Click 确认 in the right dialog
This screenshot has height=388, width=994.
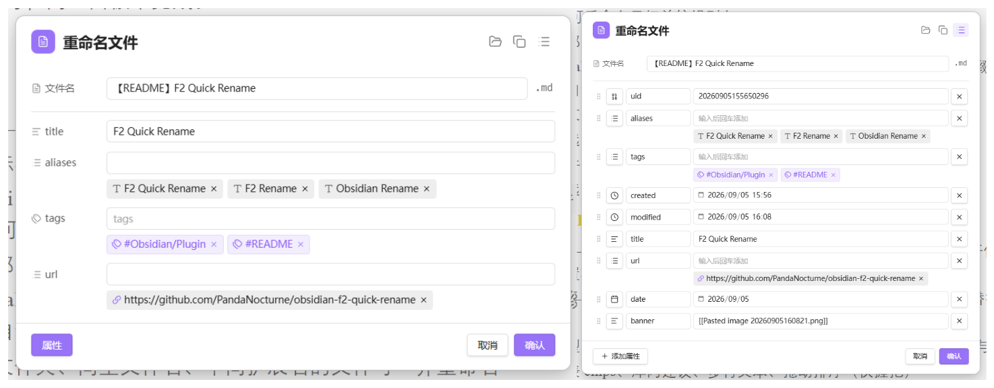coord(954,356)
